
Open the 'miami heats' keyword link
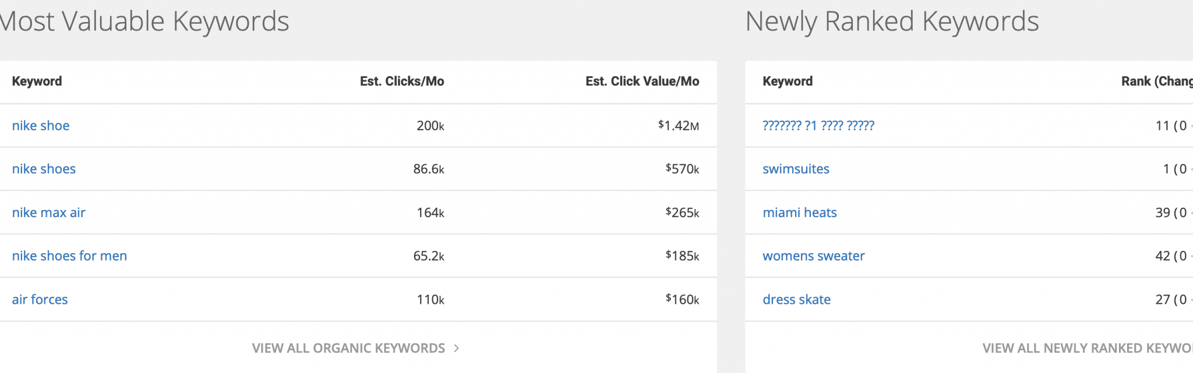799,212
